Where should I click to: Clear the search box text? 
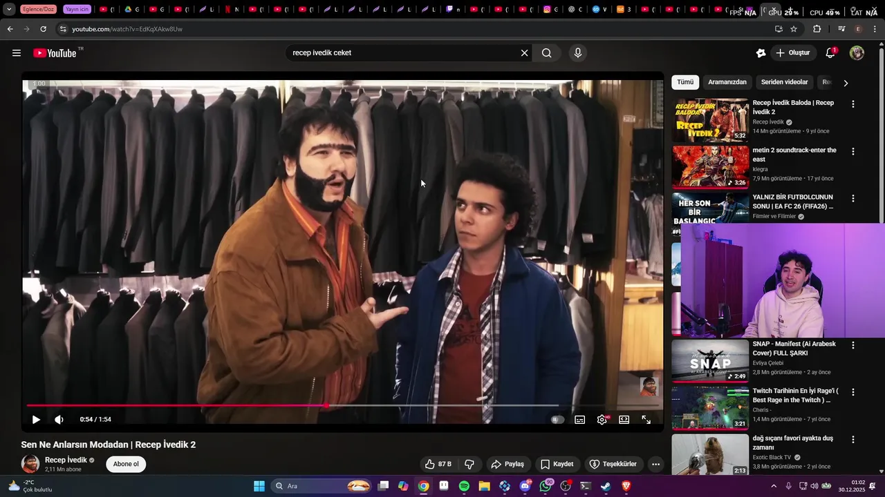[x=524, y=53]
